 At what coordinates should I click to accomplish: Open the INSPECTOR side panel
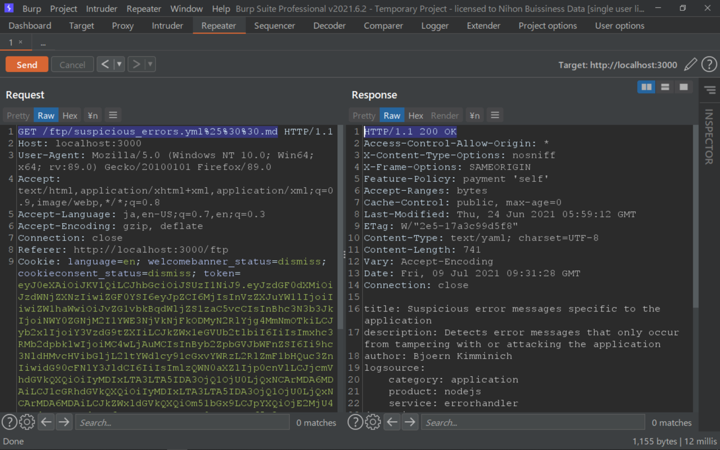click(x=709, y=137)
